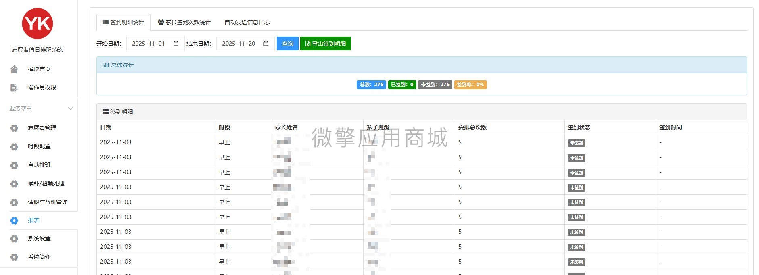This screenshot has width=759, height=275.
Task: Click the document icon beside 操作员权限
Action: pyautogui.click(x=14, y=87)
